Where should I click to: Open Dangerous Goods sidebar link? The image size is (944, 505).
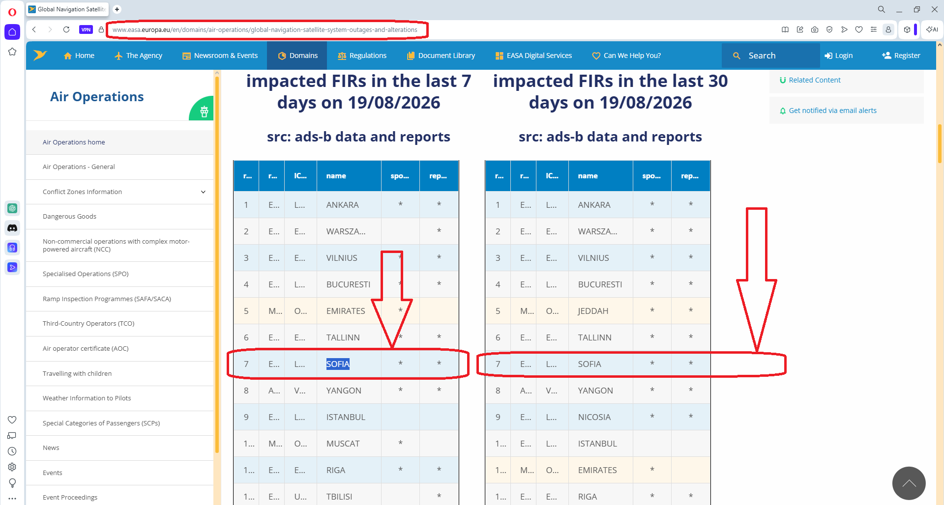point(69,216)
